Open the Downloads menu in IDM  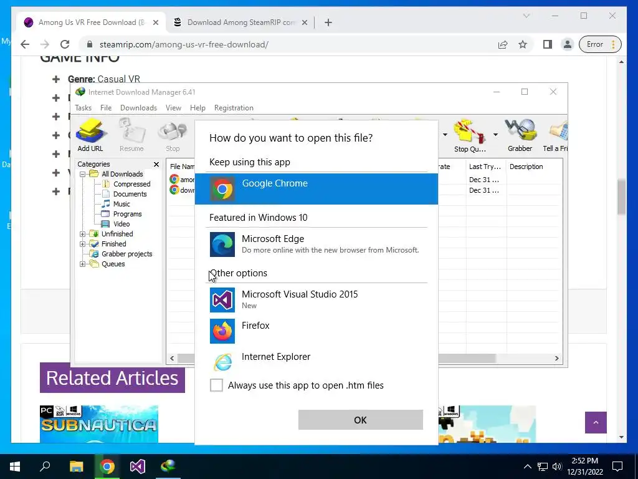[138, 108]
